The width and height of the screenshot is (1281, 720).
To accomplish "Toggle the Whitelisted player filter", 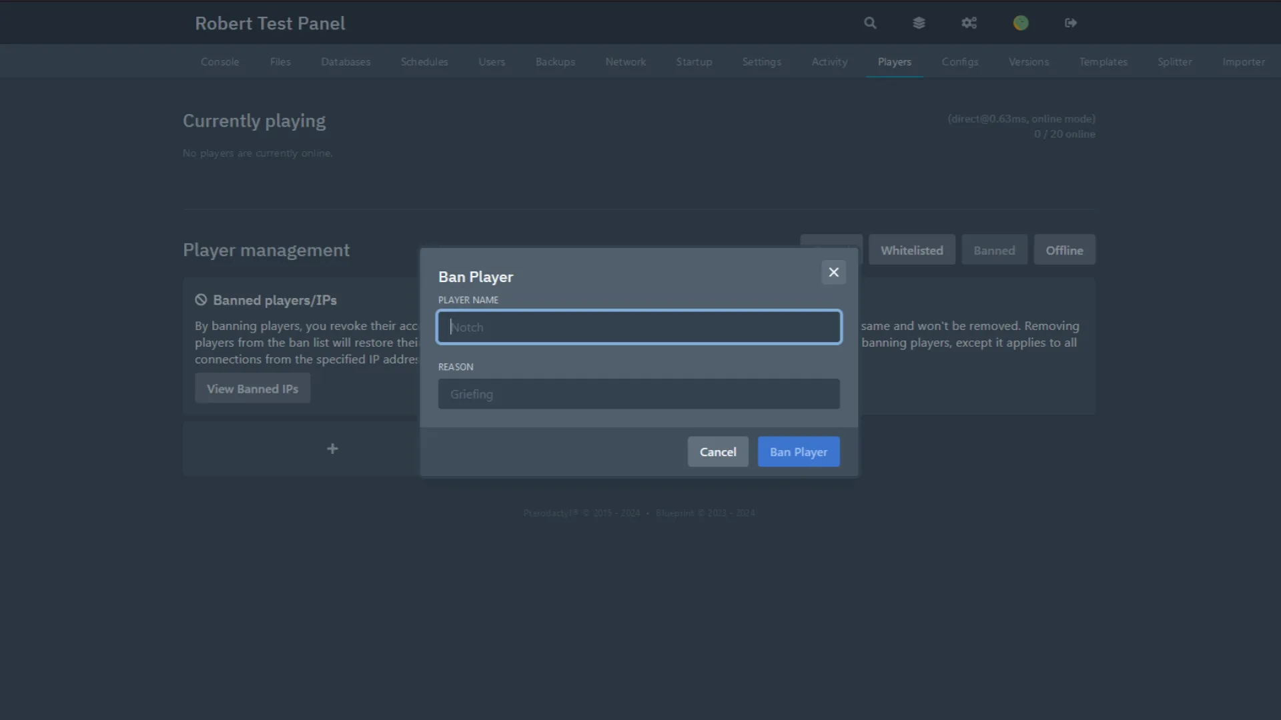I will [911, 249].
